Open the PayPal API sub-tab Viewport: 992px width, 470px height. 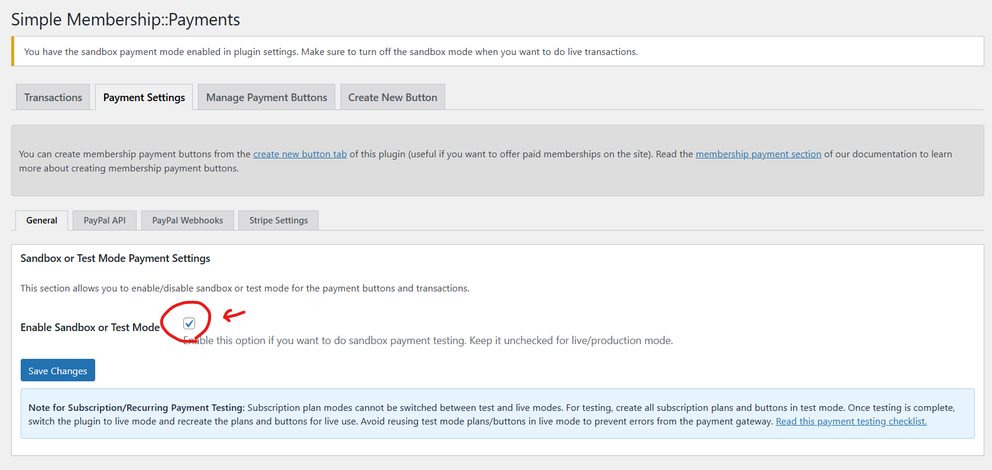tap(105, 221)
